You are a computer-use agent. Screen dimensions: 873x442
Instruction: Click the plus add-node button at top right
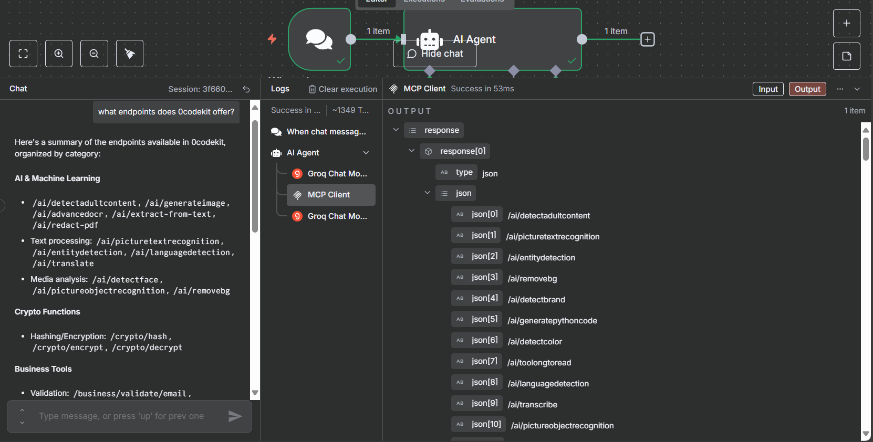click(x=847, y=23)
